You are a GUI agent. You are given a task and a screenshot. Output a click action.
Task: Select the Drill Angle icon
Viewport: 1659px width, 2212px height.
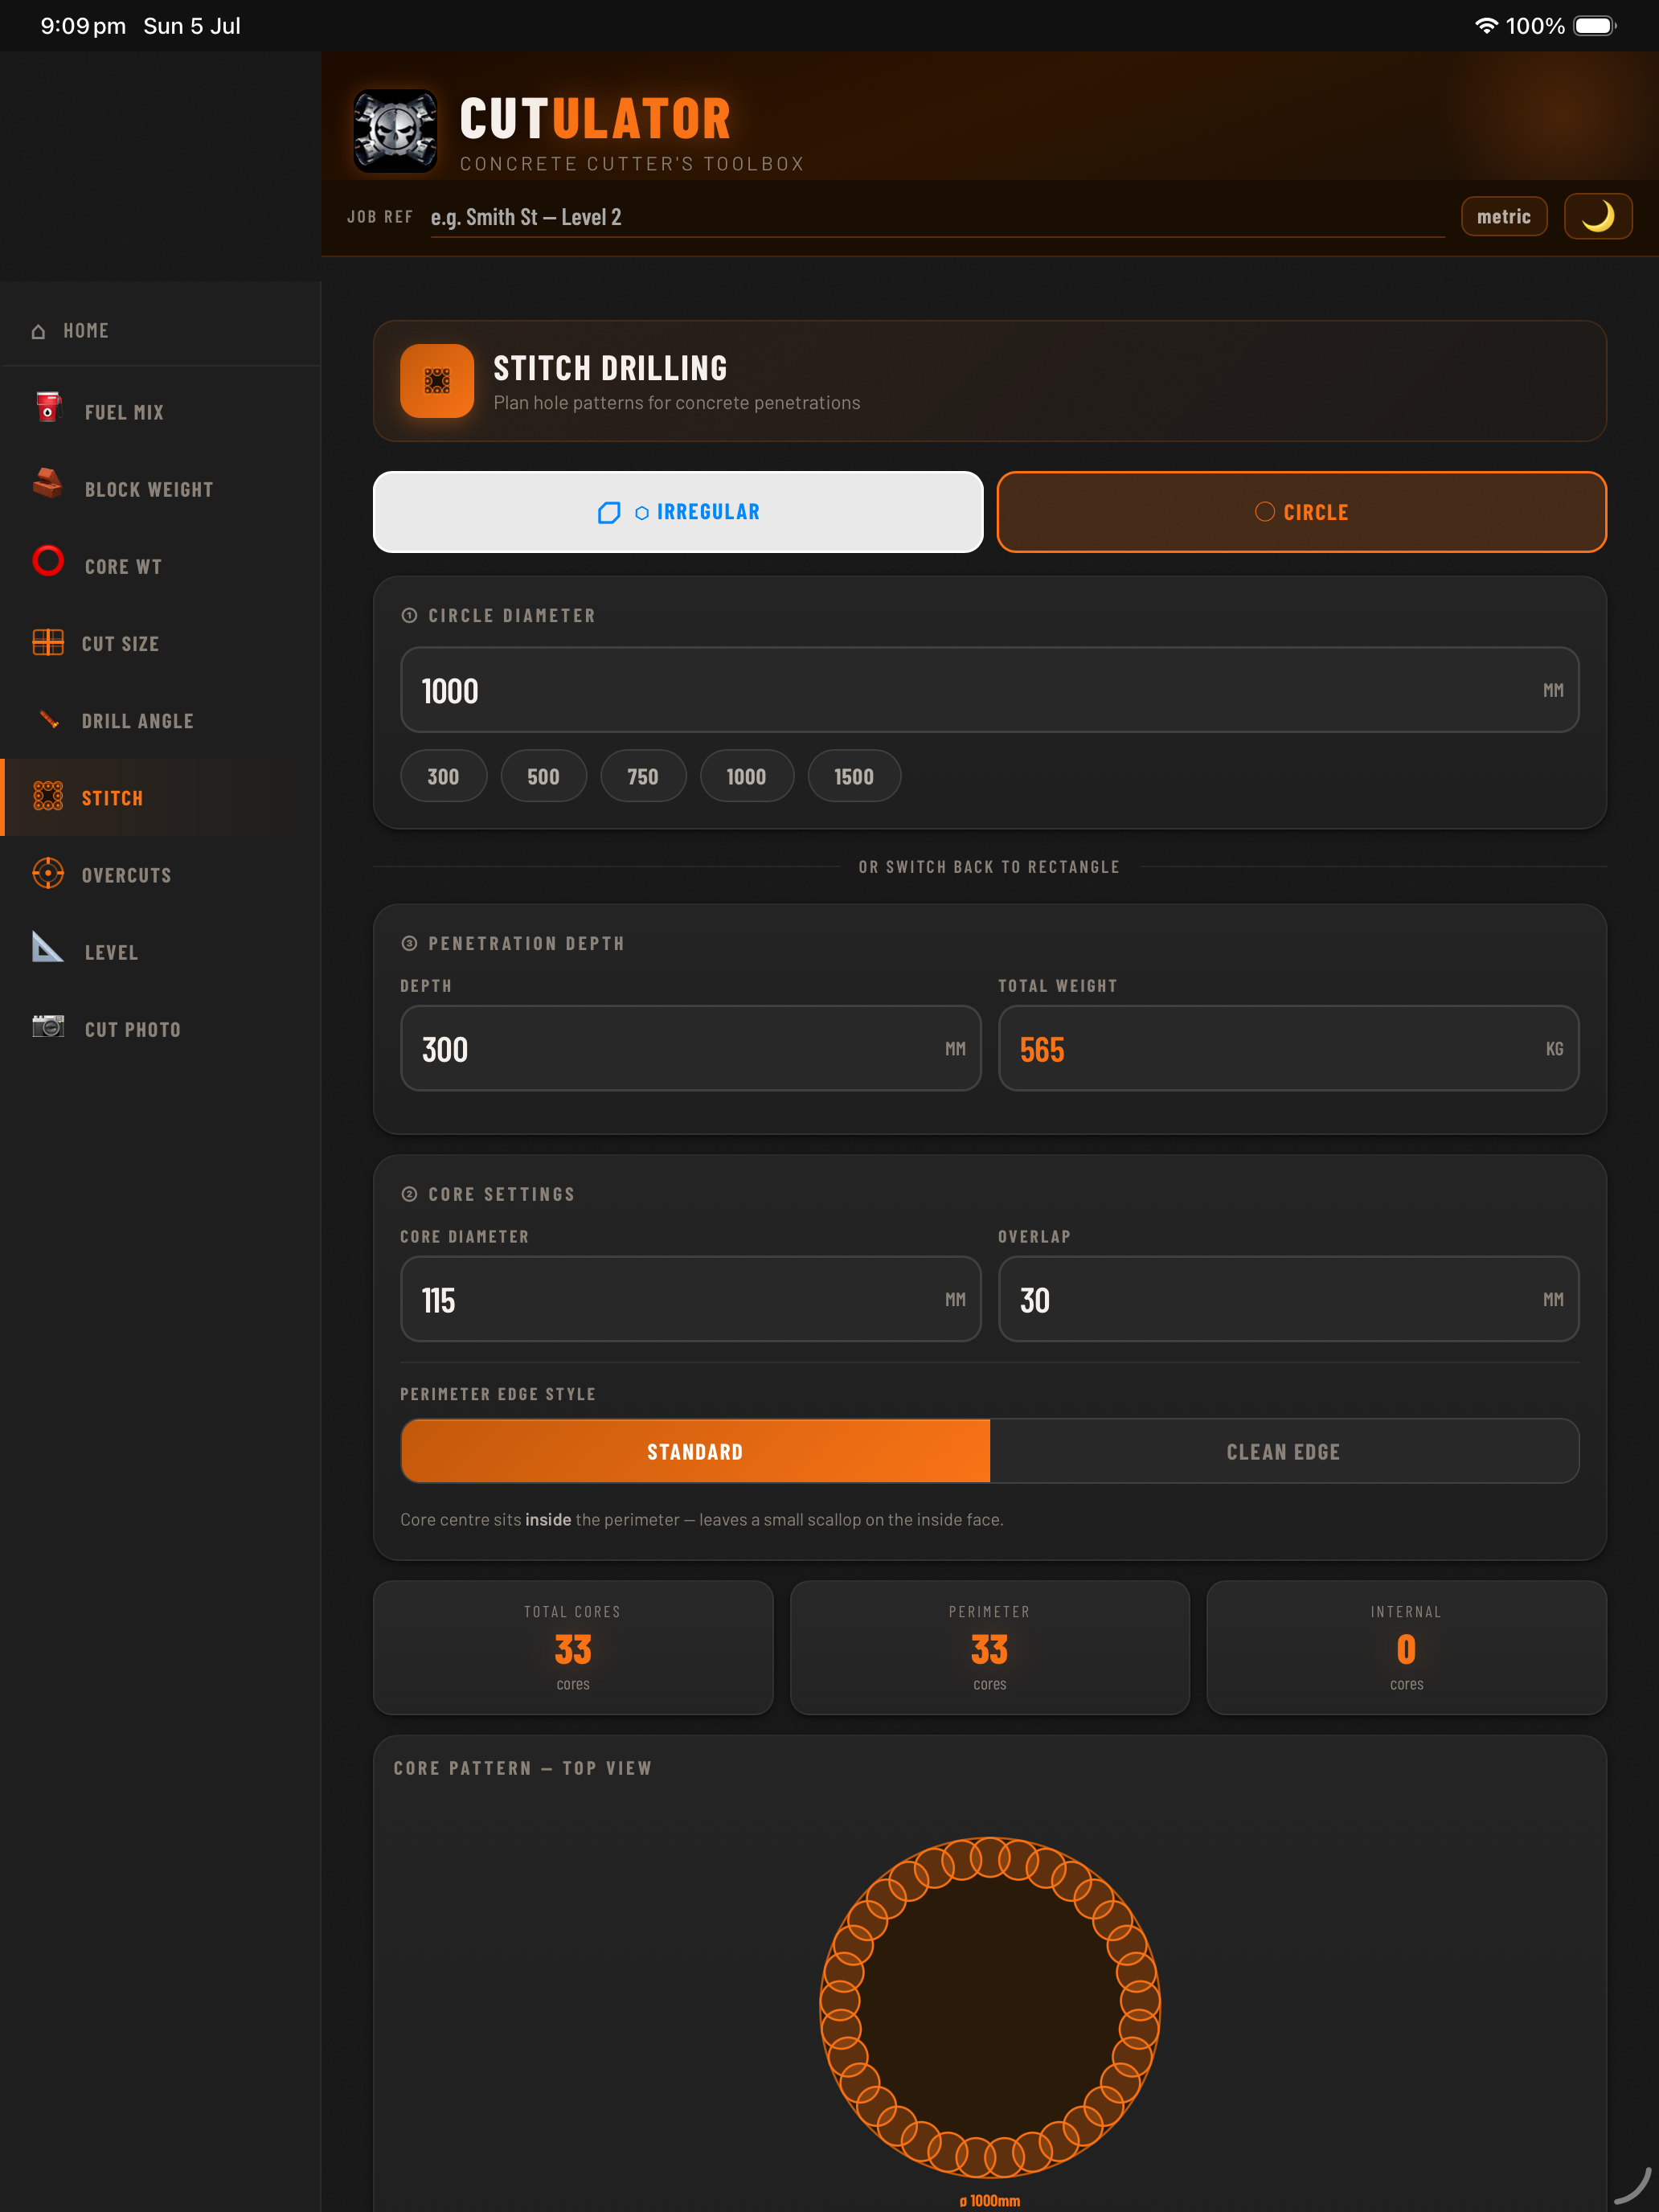click(48, 719)
